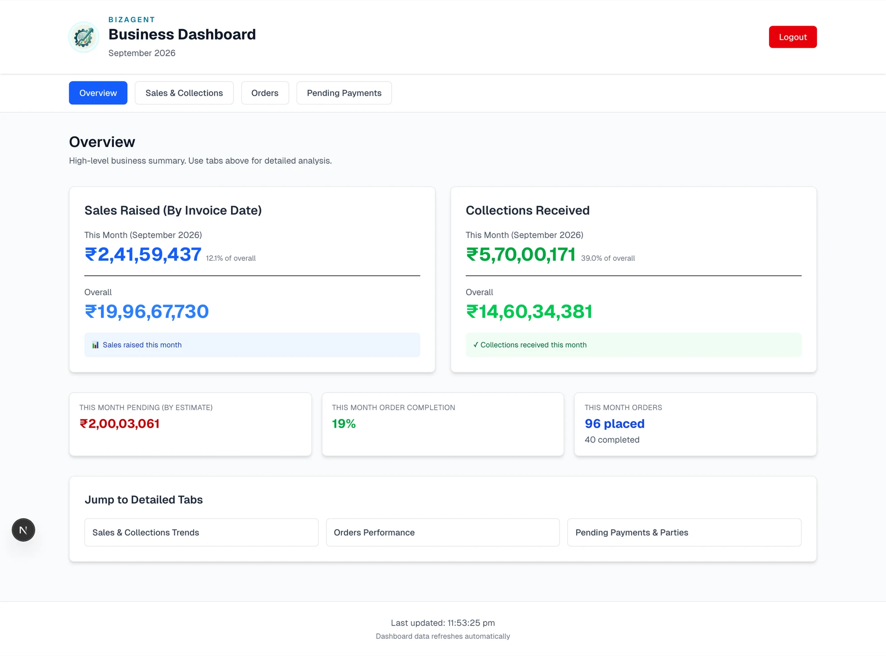Switch to the Overview tab
Image resolution: width=886 pixels, height=656 pixels.
tap(98, 93)
